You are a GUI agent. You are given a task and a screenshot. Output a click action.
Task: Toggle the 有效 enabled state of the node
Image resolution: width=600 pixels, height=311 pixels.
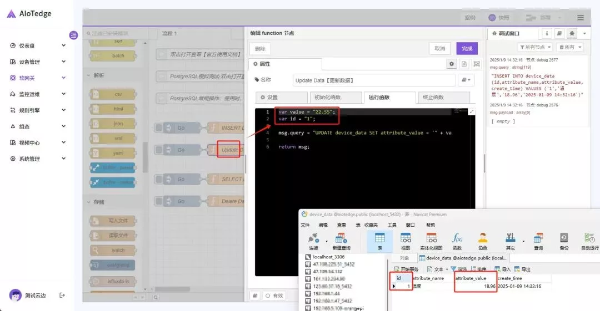pyautogui.click(x=273, y=296)
